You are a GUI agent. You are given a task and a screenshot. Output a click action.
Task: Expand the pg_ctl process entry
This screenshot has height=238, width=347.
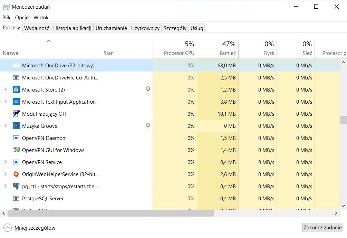pyautogui.click(x=5, y=186)
